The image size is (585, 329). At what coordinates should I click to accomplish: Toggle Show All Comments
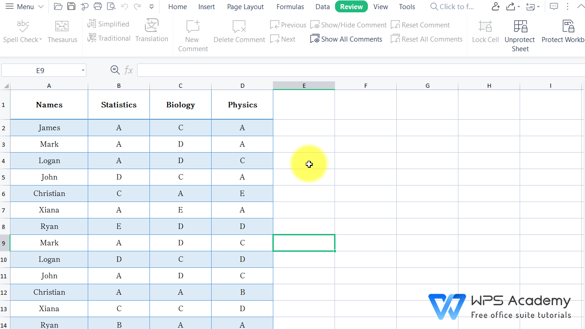(x=346, y=39)
